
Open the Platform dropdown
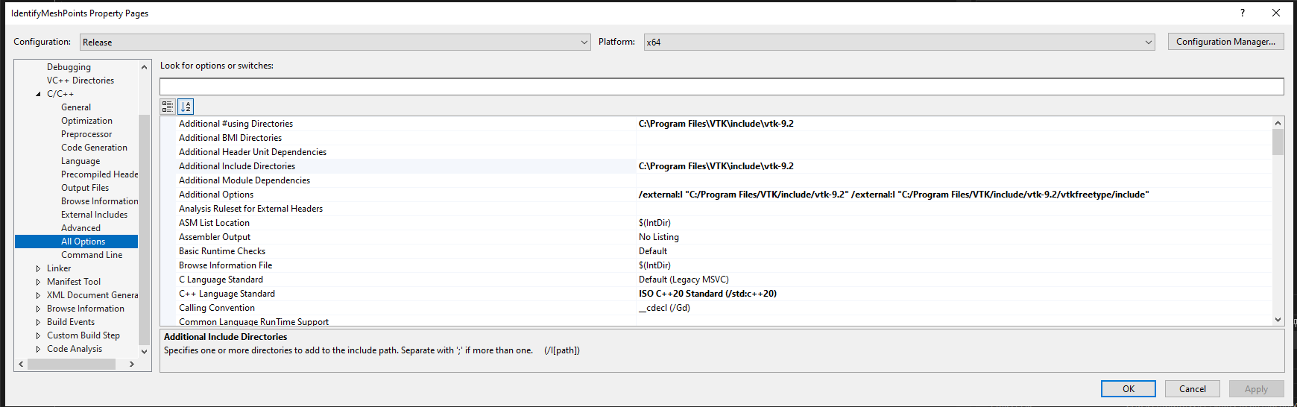[x=900, y=42]
